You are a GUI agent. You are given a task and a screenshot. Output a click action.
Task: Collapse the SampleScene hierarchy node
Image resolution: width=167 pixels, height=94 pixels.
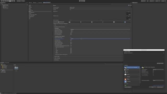pos(2,5)
